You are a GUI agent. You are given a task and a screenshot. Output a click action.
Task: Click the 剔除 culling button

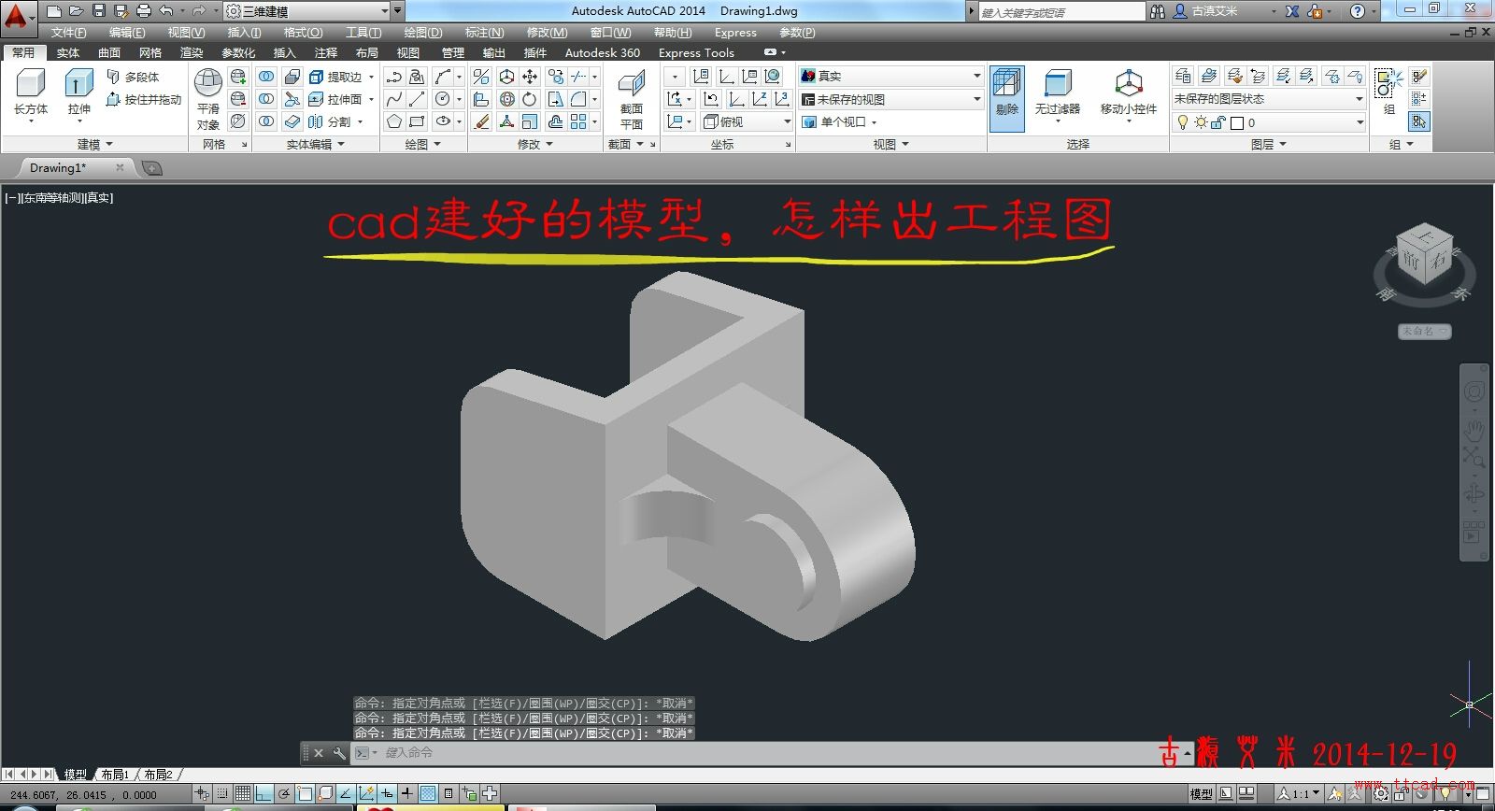click(1006, 97)
